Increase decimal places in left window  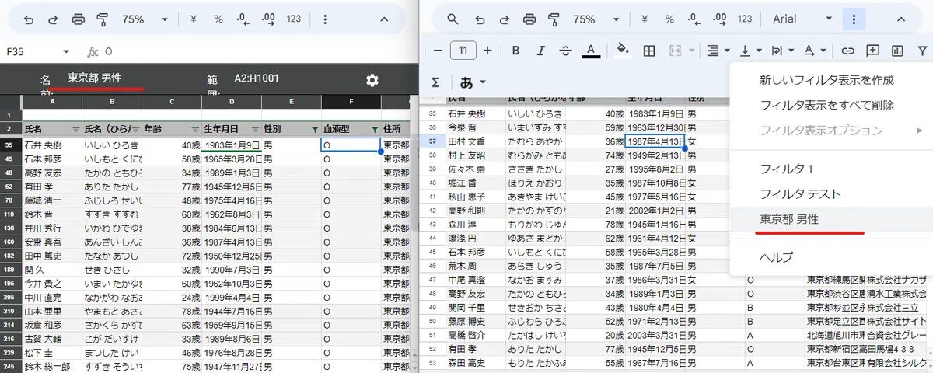pyautogui.click(x=268, y=19)
